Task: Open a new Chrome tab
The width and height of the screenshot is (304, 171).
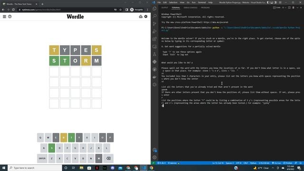Action: click(x=42, y=4)
